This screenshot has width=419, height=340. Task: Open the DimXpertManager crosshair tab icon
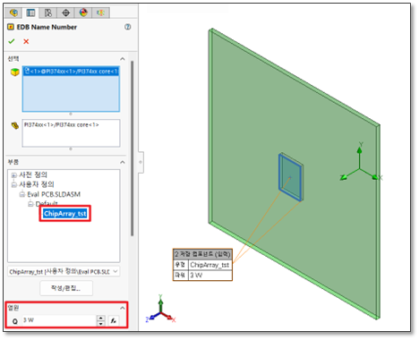(x=65, y=13)
